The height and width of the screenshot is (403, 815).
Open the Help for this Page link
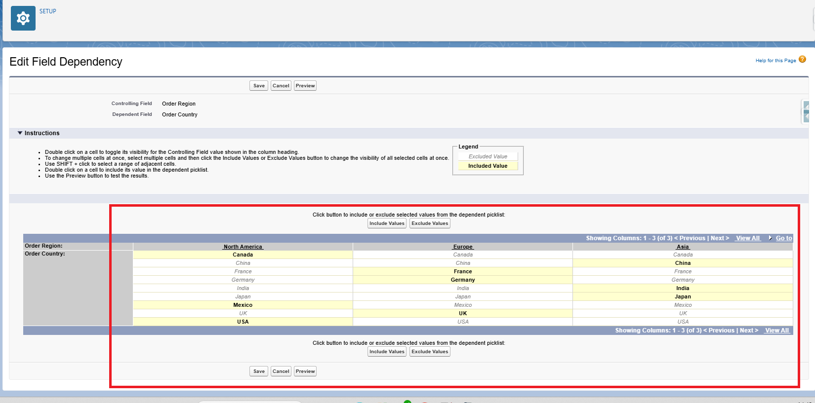[775, 61]
